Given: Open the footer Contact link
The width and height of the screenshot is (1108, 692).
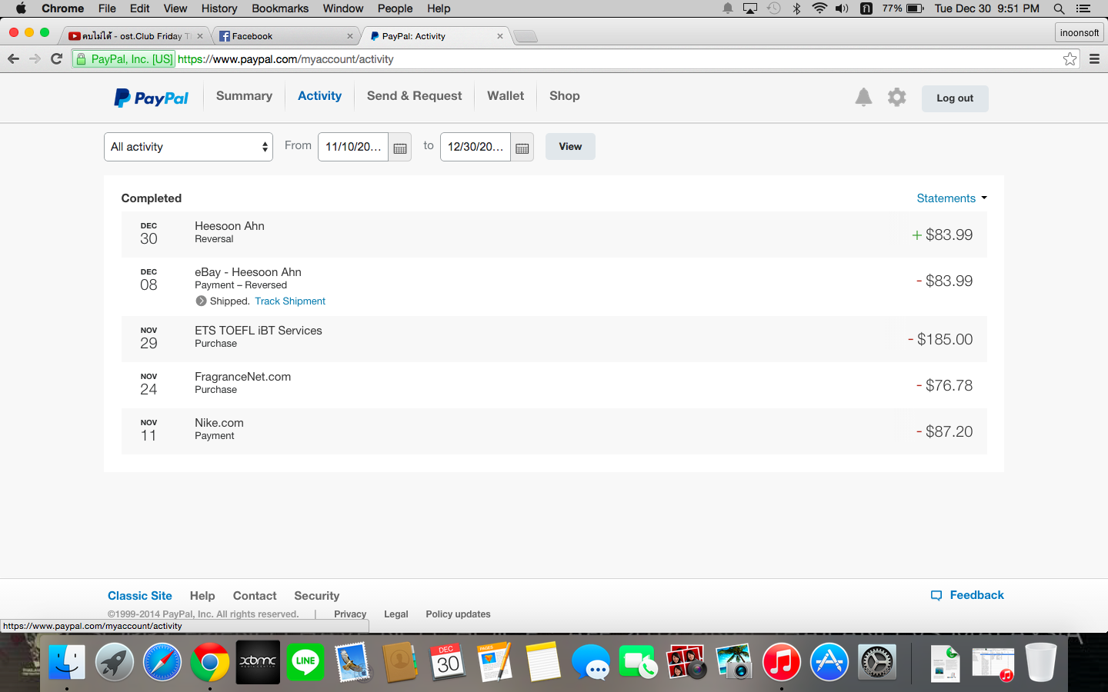Looking at the screenshot, I should 255,596.
